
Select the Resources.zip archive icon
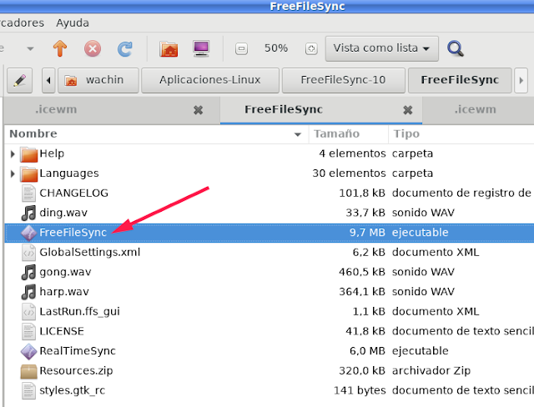[28, 371]
